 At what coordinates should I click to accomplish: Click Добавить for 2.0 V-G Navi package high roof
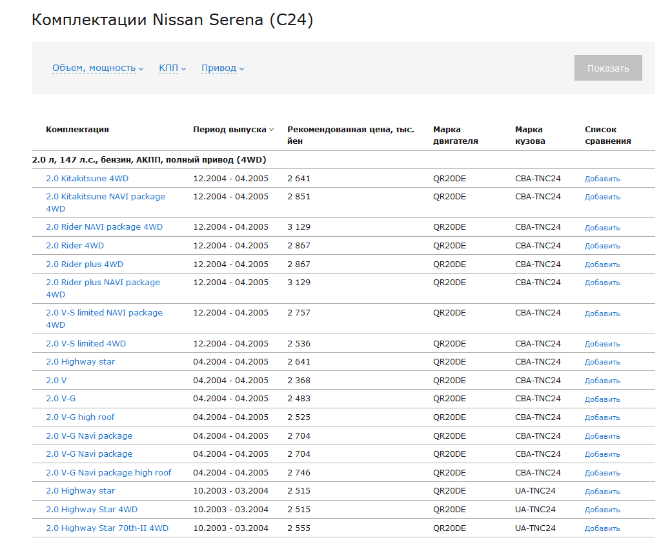pyautogui.click(x=602, y=473)
